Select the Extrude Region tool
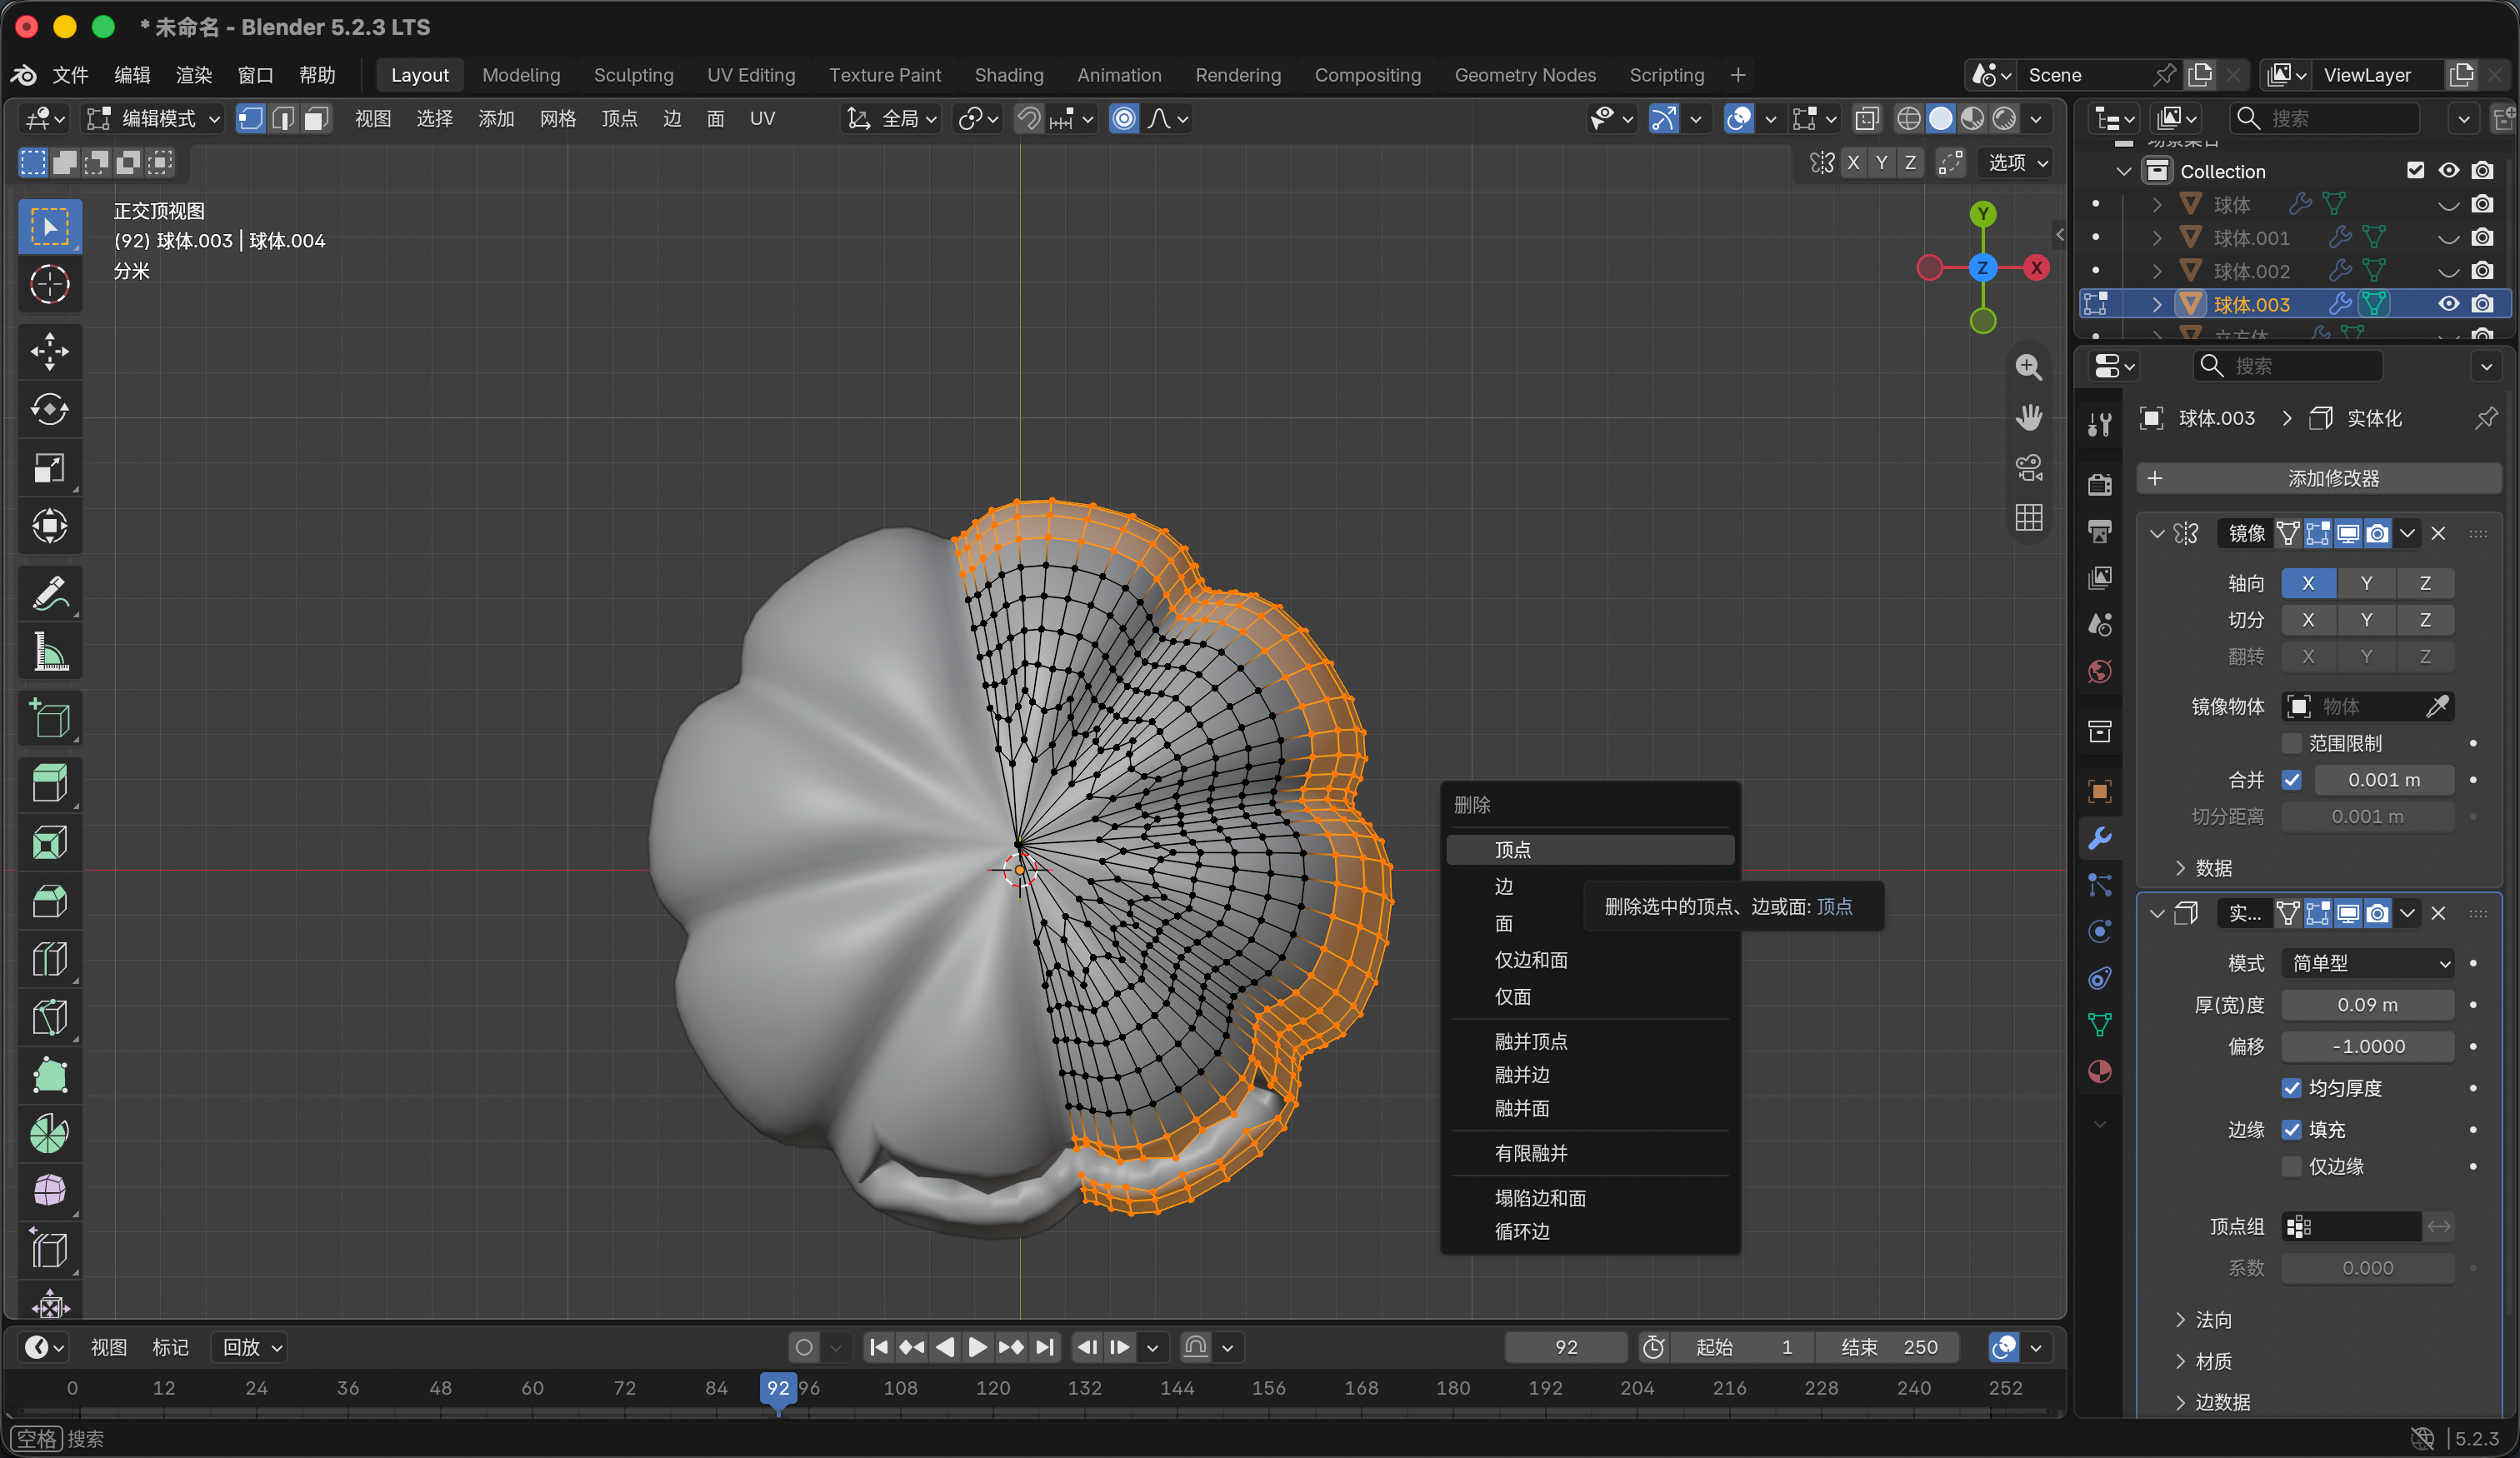The width and height of the screenshot is (2520, 1458). click(x=49, y=783)
